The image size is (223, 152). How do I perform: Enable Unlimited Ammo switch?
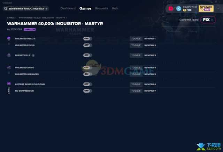pos(88,67)
